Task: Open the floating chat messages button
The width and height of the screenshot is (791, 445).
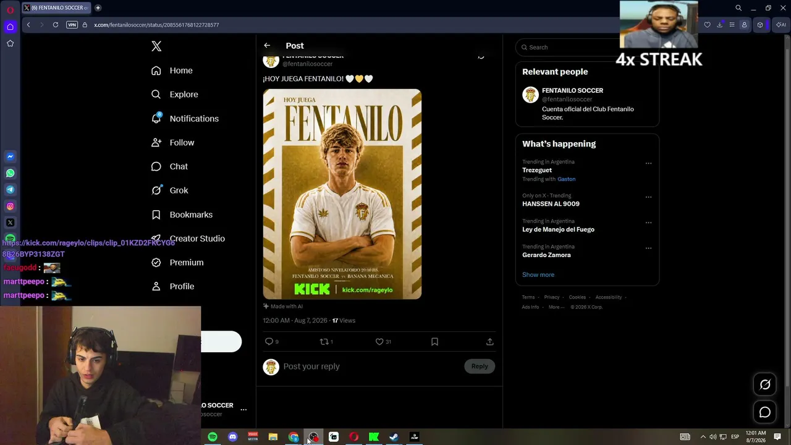Action: pyautogui.click(x=765, y=412)
